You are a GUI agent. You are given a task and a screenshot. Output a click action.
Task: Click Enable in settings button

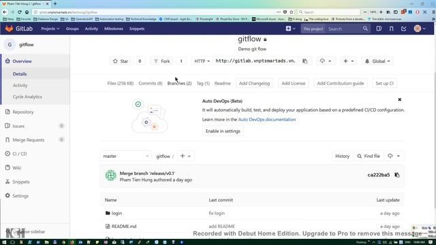pos(223,131)
